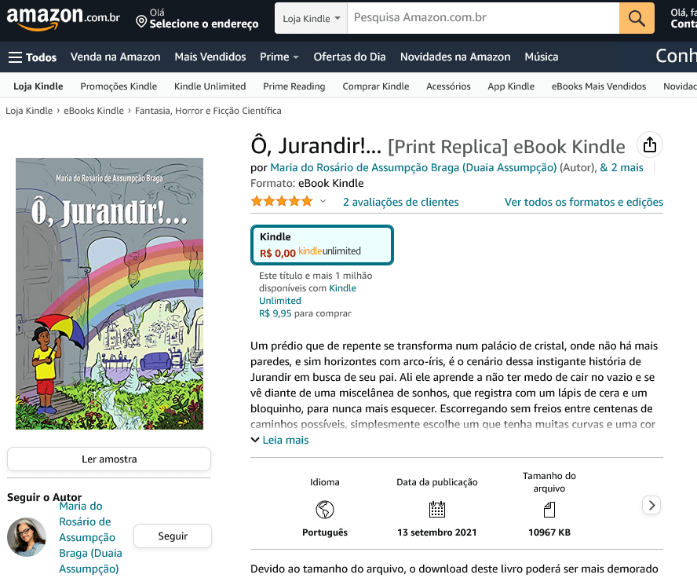The width and height of the screenshot is (697, 578).
Task: Go to Ofertas do Dia menu
Action: pyautogui.click(x=349, y=57)
